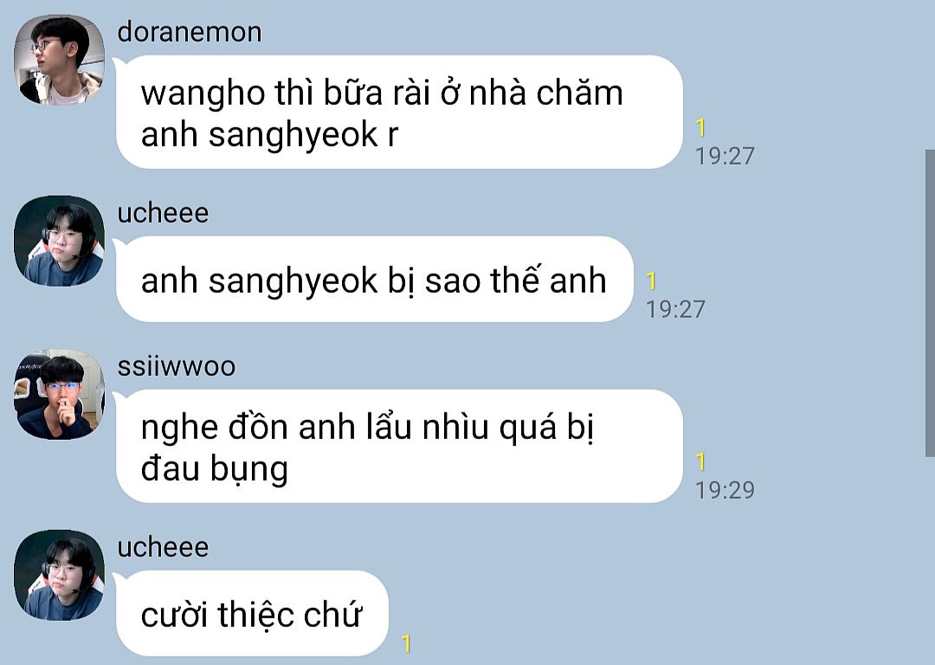Screen dimensions: 935x665
Task: Select message bubble starting 'wangho thì bữa rài'
Action: tap(399, 112)
